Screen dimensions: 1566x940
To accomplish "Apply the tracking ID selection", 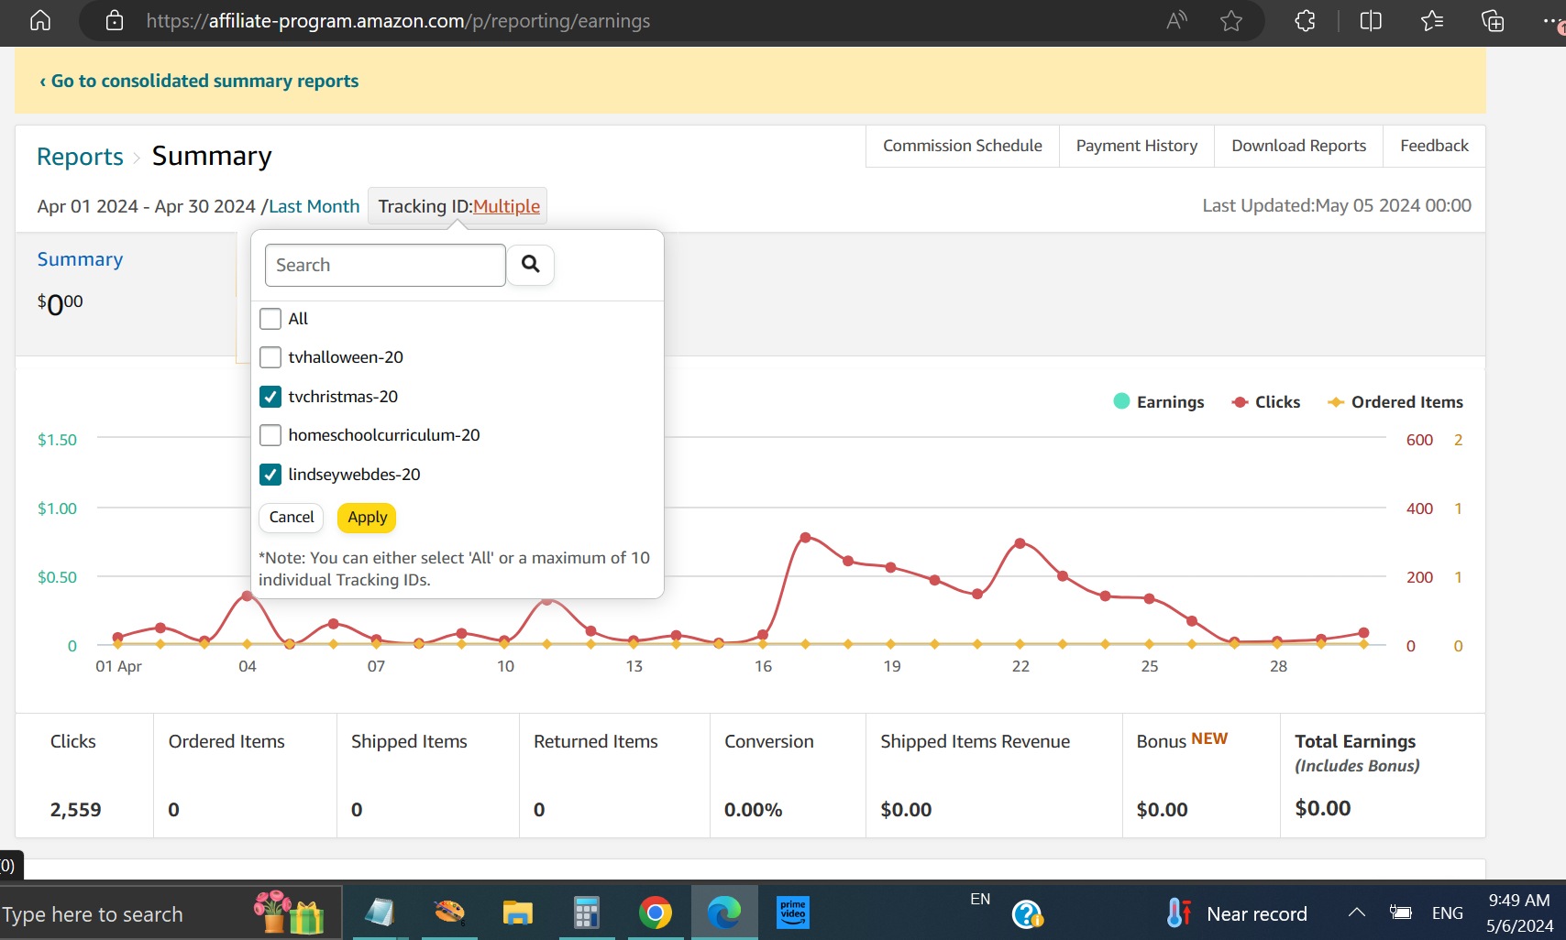I will click(367, 518).
